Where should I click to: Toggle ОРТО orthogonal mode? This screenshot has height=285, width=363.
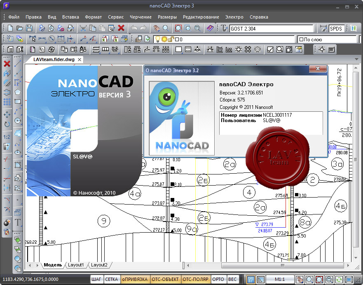(x=218, y=279)
